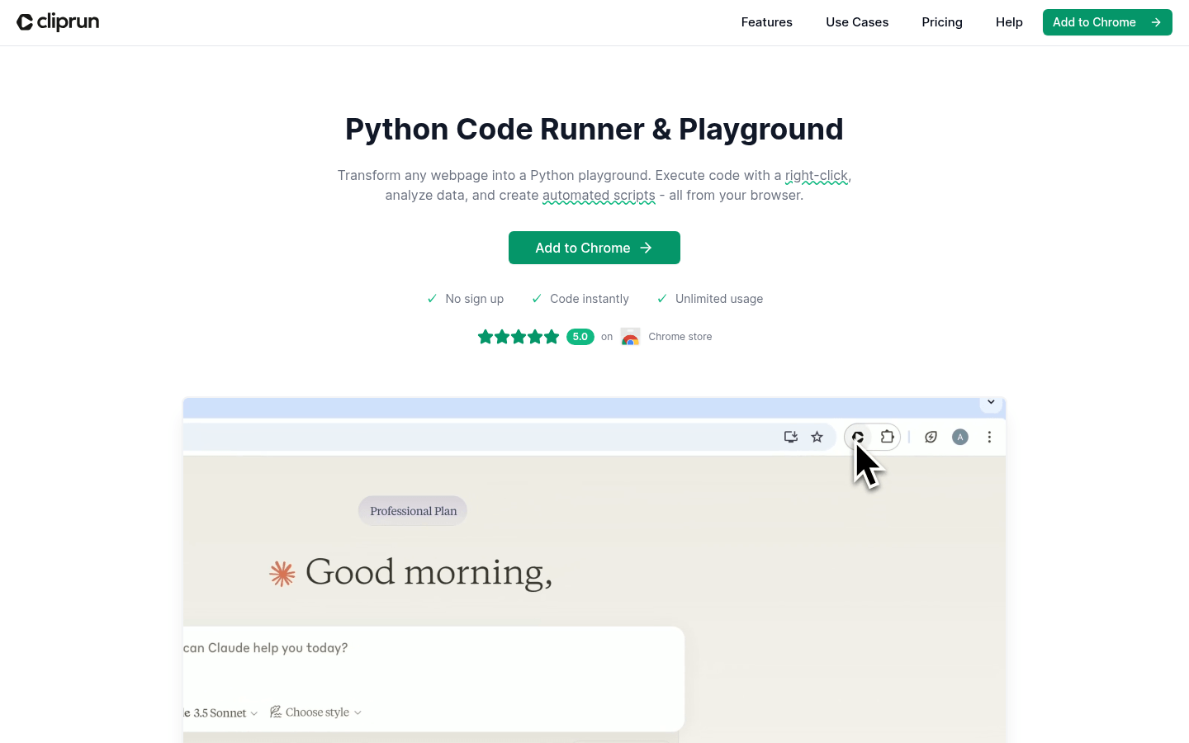Open the profile avatar labeled A
The height and width of the screenshot is (743, 1189).
(x=959, y=437)
